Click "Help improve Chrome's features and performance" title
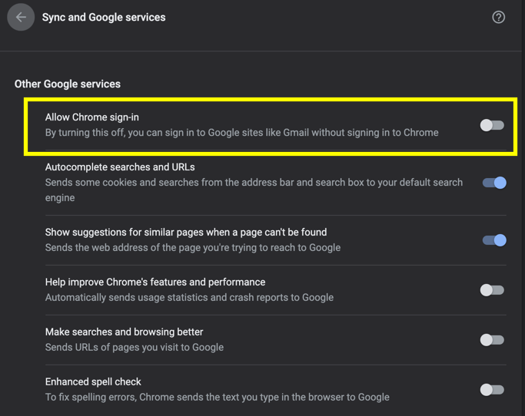This screenshot has height=416, width=525. pos(155,282)
